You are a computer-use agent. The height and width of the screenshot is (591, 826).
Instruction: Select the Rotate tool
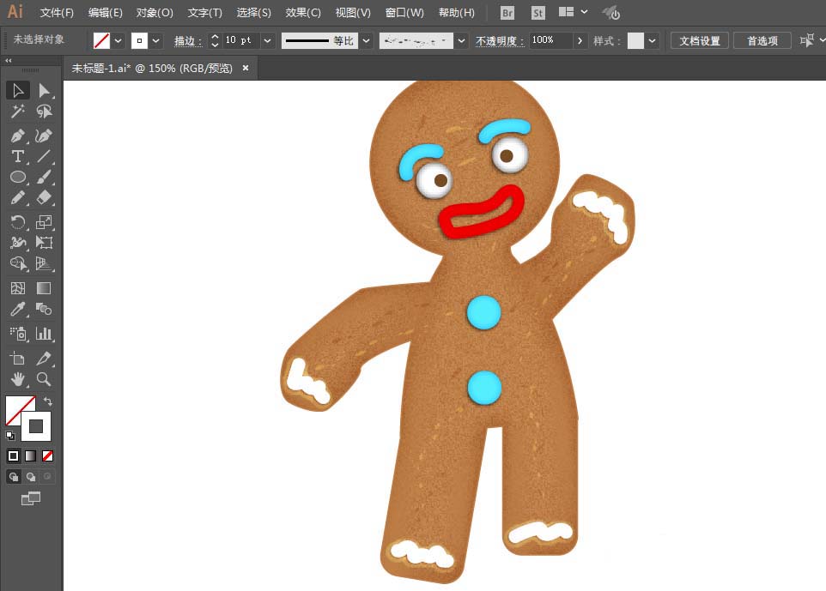coord(18,222)
